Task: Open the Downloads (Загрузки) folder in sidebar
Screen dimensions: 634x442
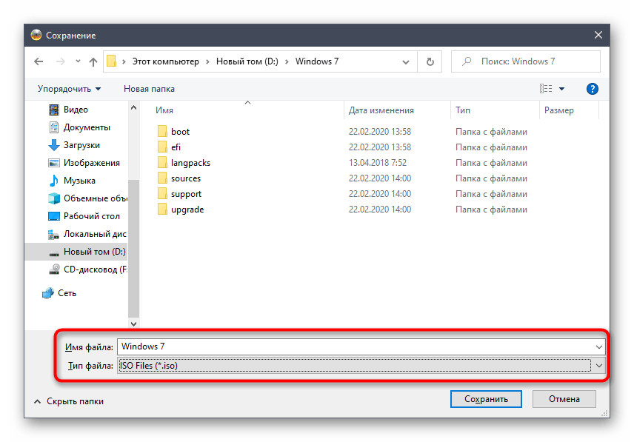Action: pyautogui.click(x=81, y=145)
